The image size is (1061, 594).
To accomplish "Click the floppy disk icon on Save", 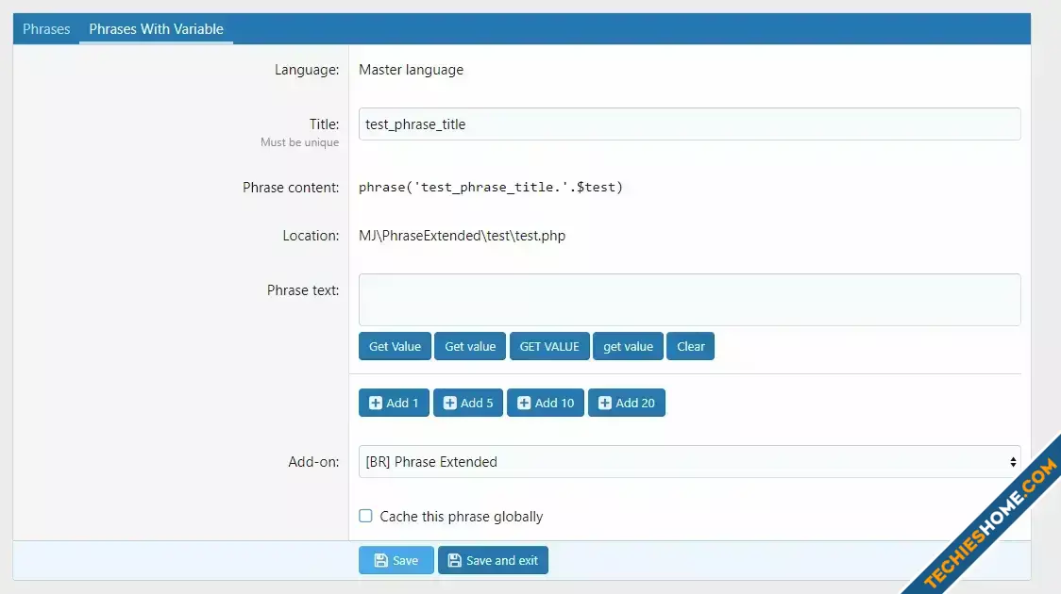I will pos(381,560).
